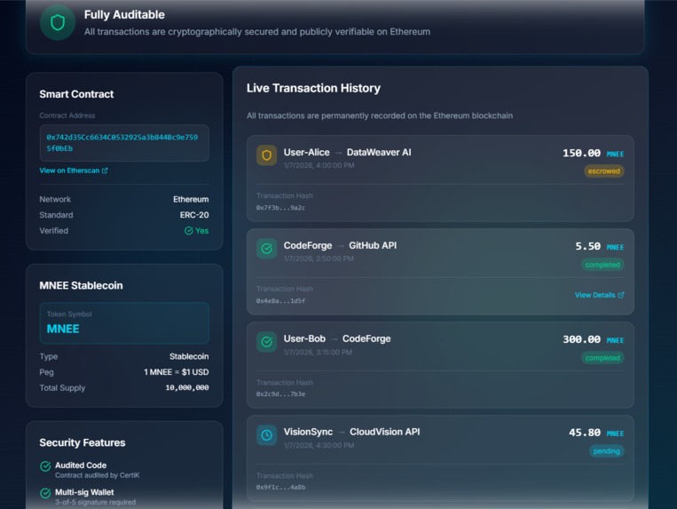Click transaction hash 0x4e8a...1d5f
Image resolution: width=677 pixels, height=509 pixels.
280,301
